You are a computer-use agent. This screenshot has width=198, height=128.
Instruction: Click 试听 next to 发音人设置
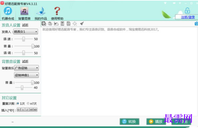point(25,25)
